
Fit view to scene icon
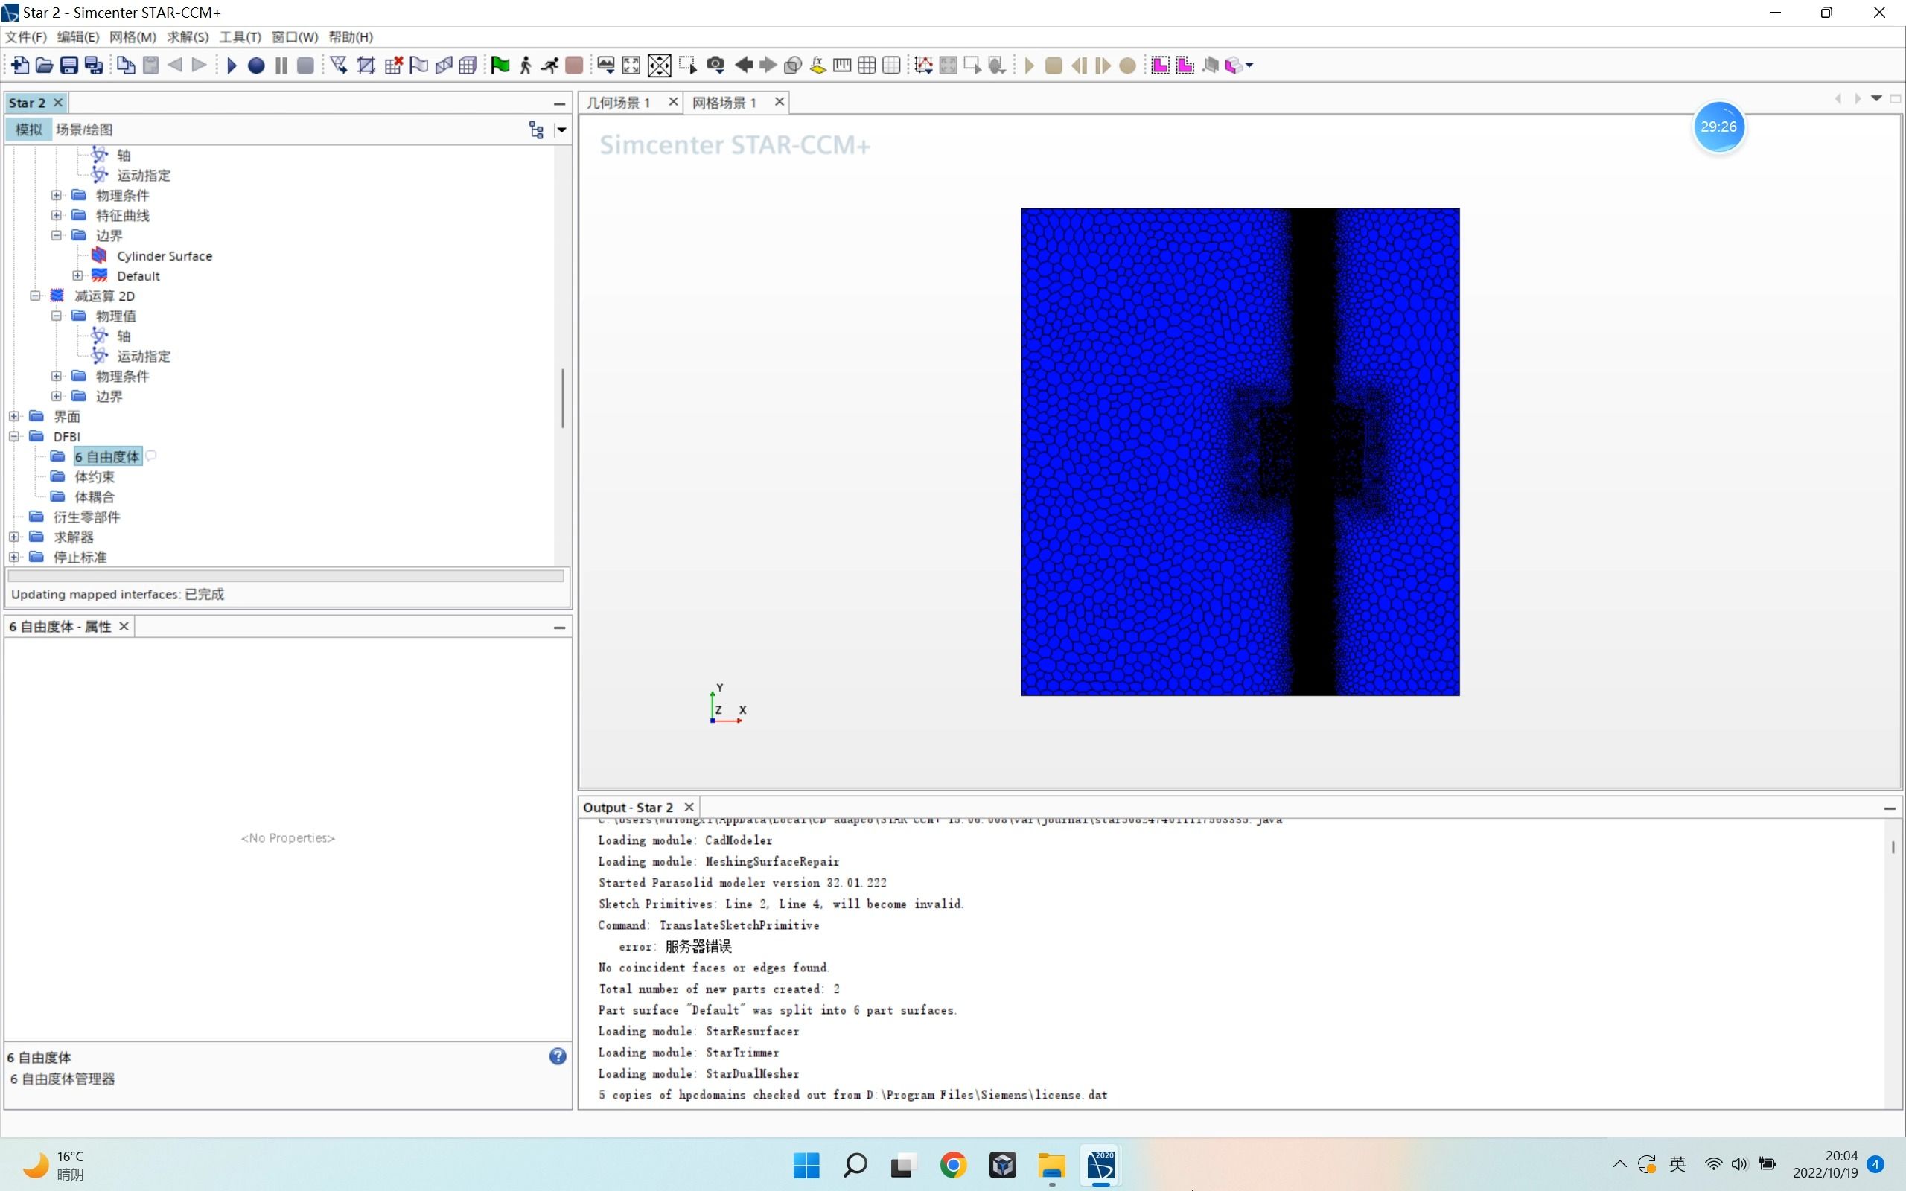coord(631,66)
